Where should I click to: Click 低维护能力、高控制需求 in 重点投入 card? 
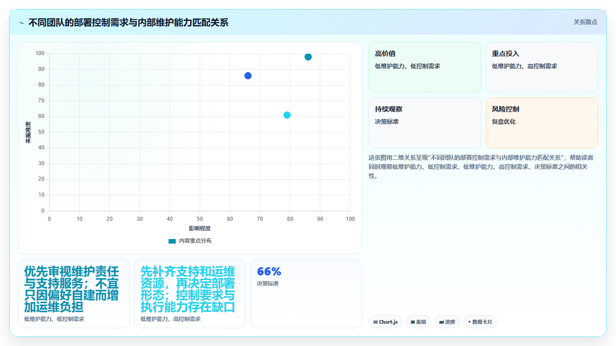click(x=524, y=66)
